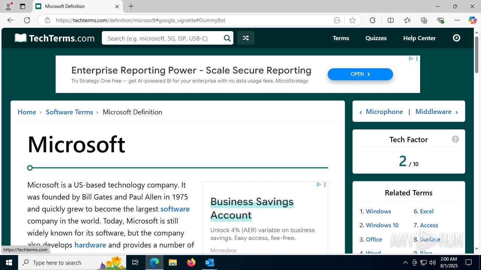Click the top banner AdChoices icon

click(411, 58)
